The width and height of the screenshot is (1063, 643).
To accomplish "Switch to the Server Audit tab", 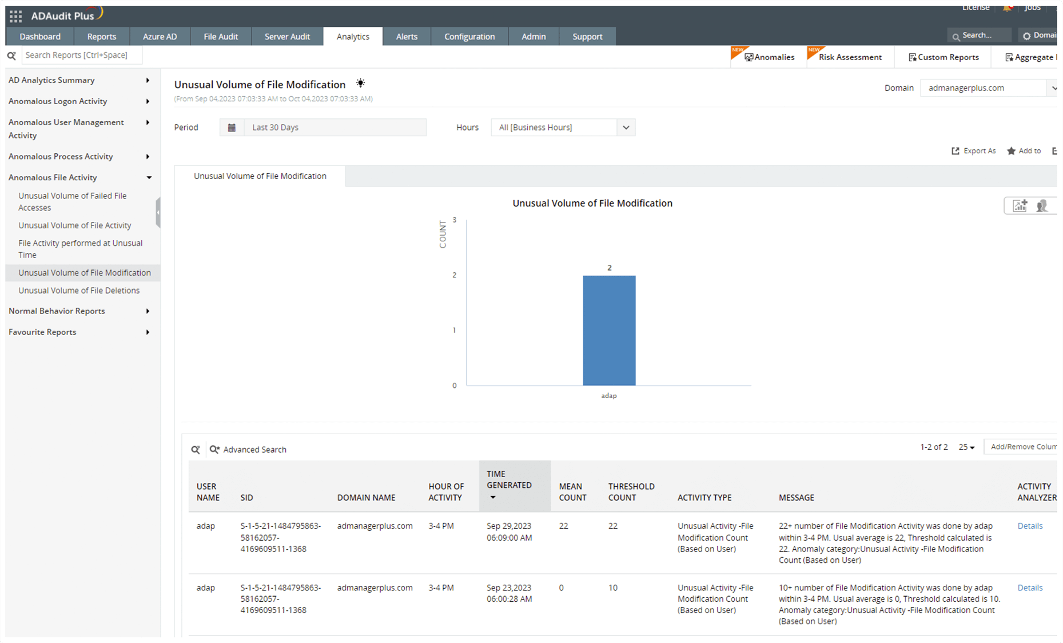I will (x=287, y=36).
